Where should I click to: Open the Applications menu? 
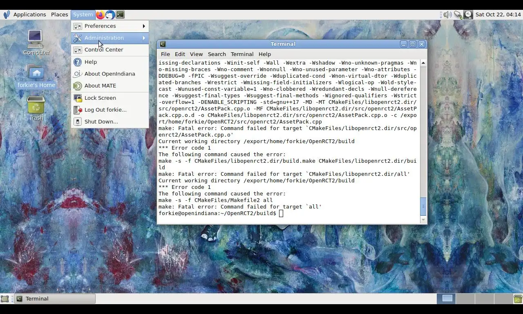[29, 15]
